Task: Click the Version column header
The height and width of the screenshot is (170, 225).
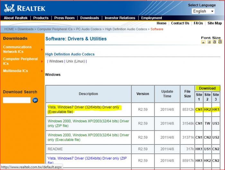Action: [143, 94]
